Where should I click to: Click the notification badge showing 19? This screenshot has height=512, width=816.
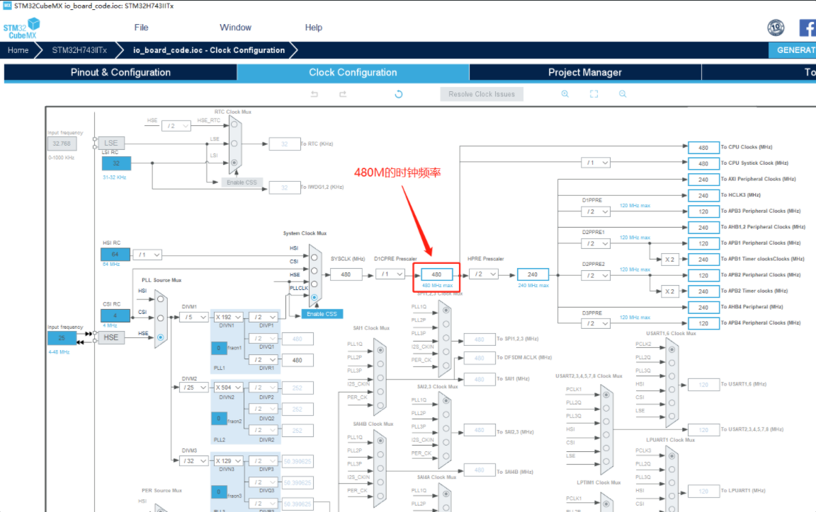click(776, 27)
